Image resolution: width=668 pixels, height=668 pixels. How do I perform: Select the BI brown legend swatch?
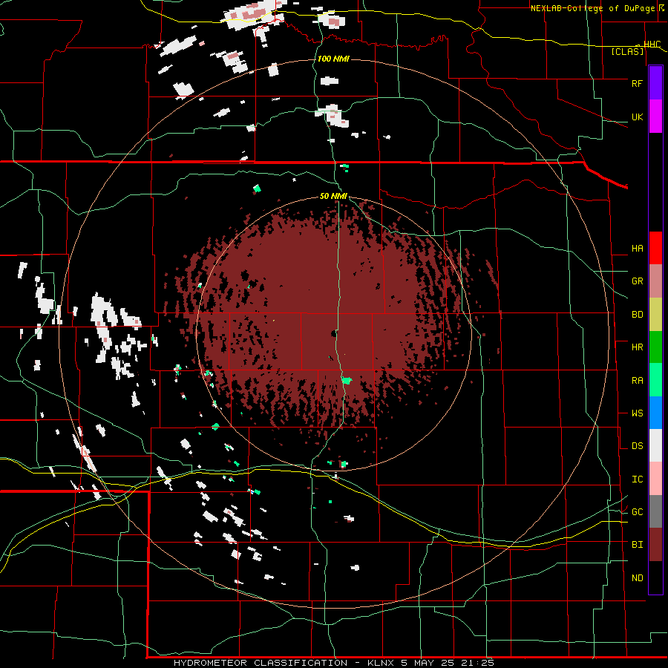[x=655, y=545]
